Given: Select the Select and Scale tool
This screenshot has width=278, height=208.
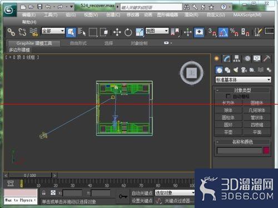Looking at the screenshot, I should pyautogui.click(x=140, y=32).
